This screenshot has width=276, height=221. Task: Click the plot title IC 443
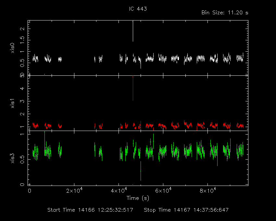(x=138, y=9)
